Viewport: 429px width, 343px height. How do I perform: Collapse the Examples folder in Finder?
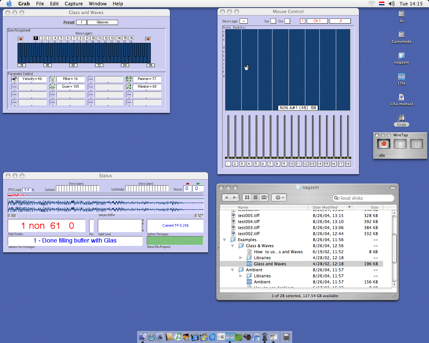pyautogui.click(x=225, y=240)
